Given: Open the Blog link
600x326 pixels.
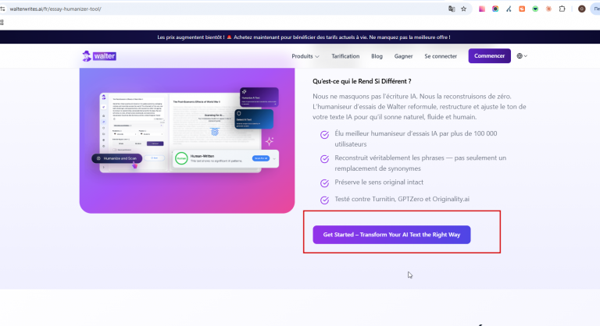Looking at the screenshot, I should coord(377,56).
